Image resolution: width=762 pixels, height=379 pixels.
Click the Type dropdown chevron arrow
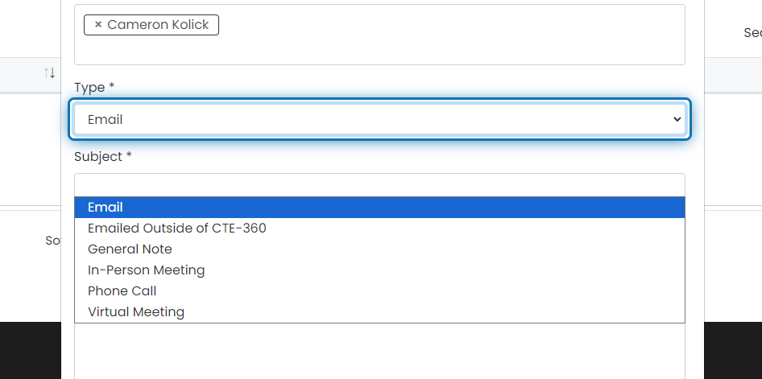[x=677, y=119]
